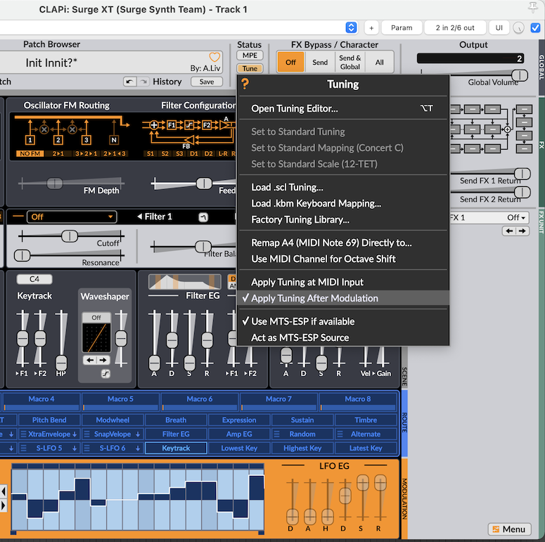Choose Load .scl Tuning menu item
The height and width of the screenshot is (542, 545).
click(x=343, y=187)
